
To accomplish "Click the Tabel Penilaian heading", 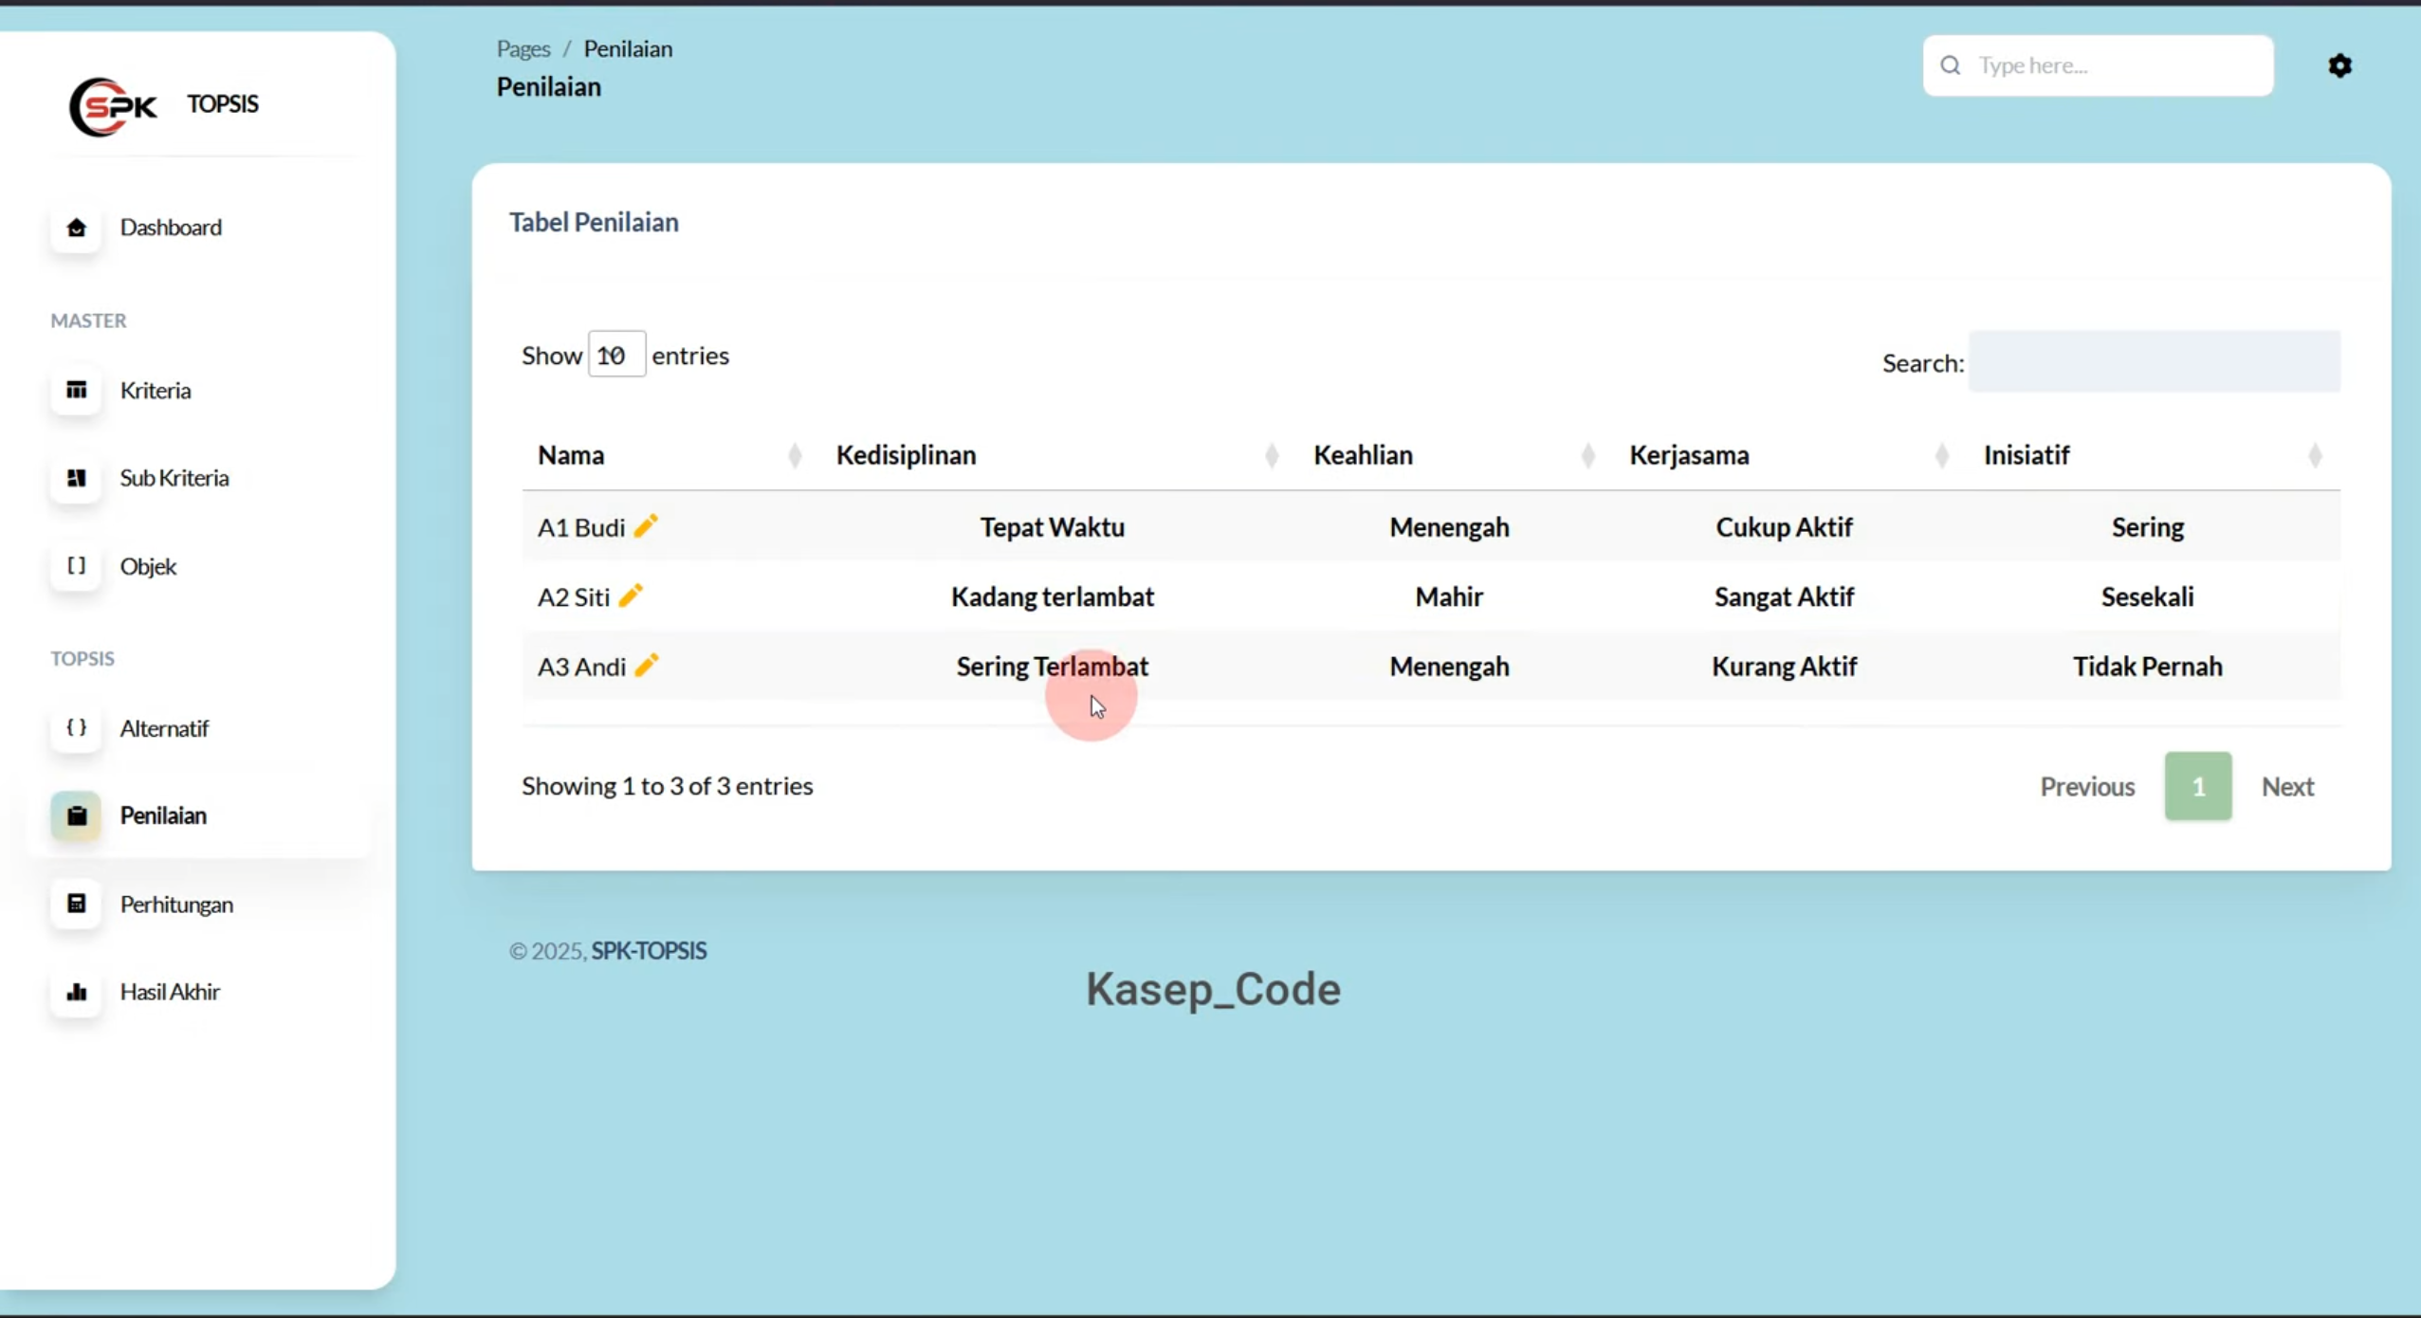I will pos(594,222).
